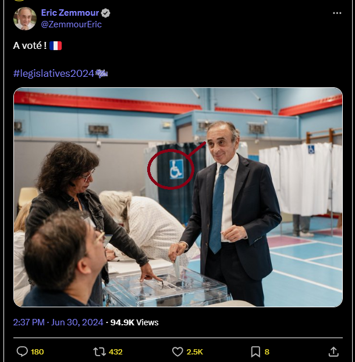
Task: Click the reply speech bubble icon
Action: [x=22, y=352]
